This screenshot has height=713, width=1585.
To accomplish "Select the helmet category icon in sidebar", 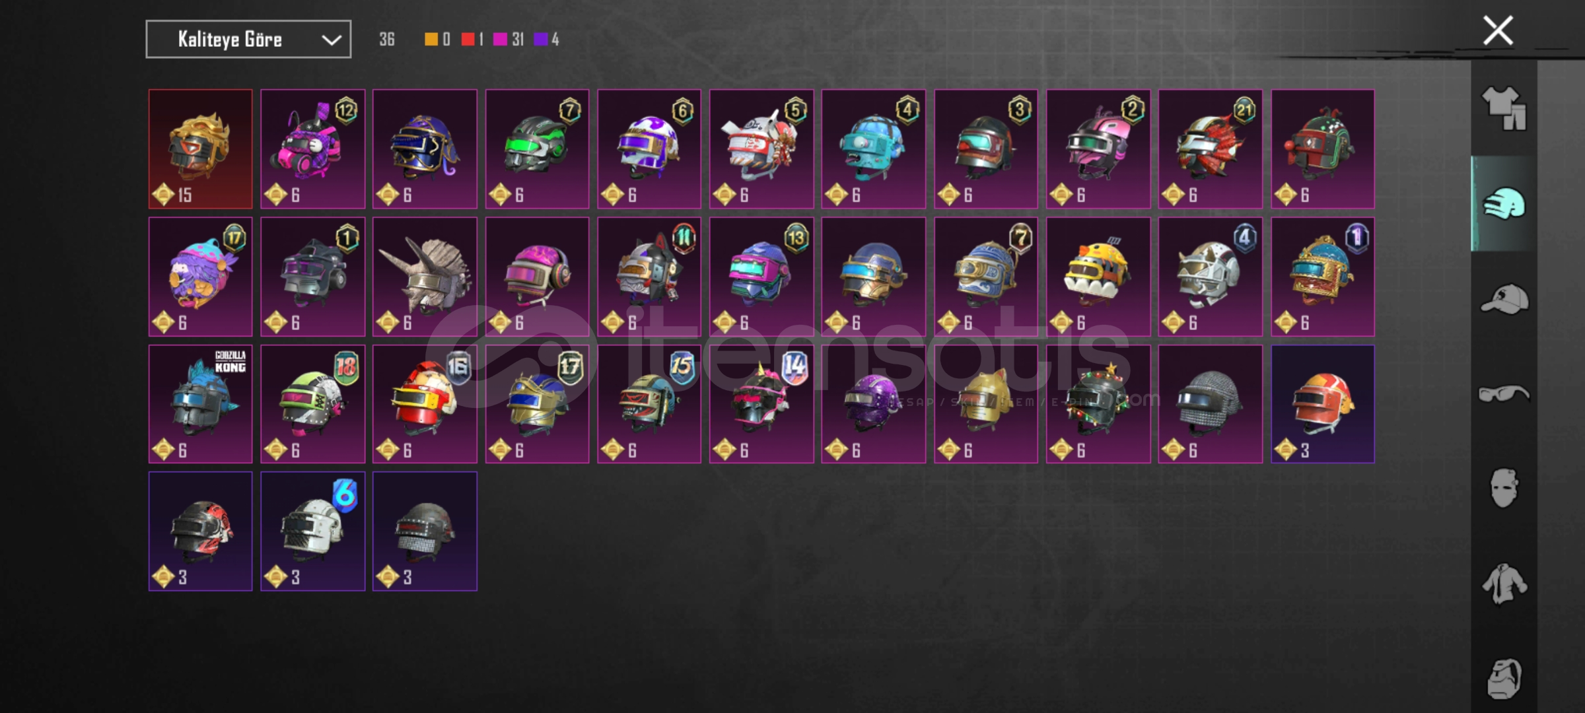I will click(x=1504, y=203).
